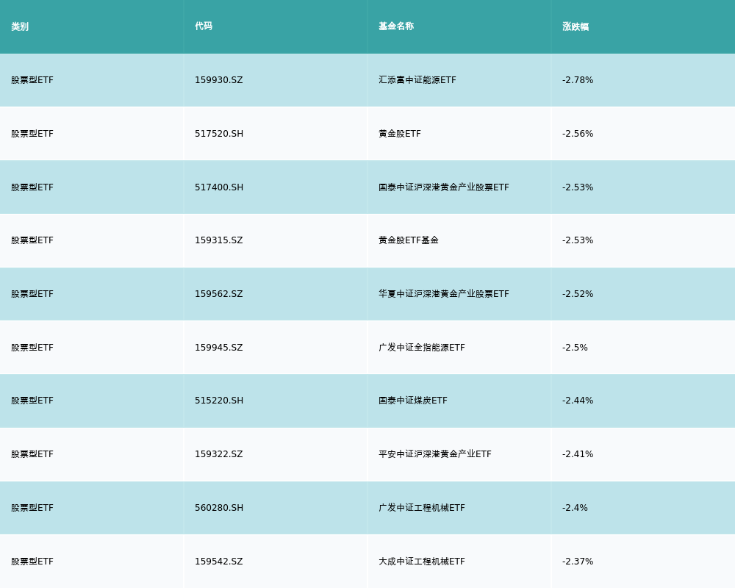Select fund code 517520.SH
Image resolution: width=735 pixels, height=588 pixels.
tap(219, 134)
